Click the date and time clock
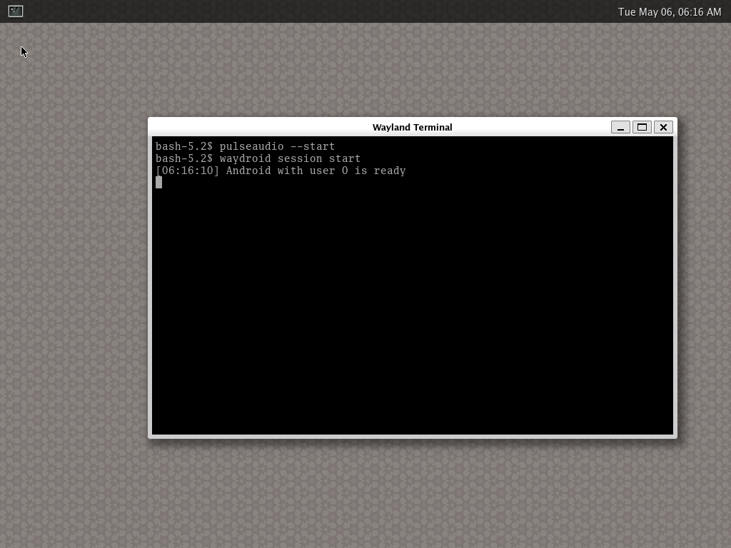The image size is (731, 548). click(x=669, y=11)
